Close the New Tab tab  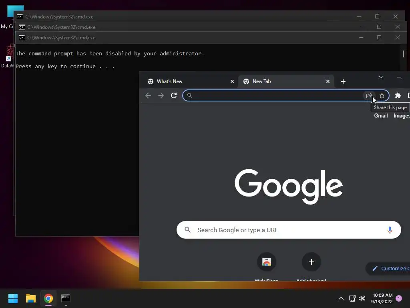[x=328, y=81]
